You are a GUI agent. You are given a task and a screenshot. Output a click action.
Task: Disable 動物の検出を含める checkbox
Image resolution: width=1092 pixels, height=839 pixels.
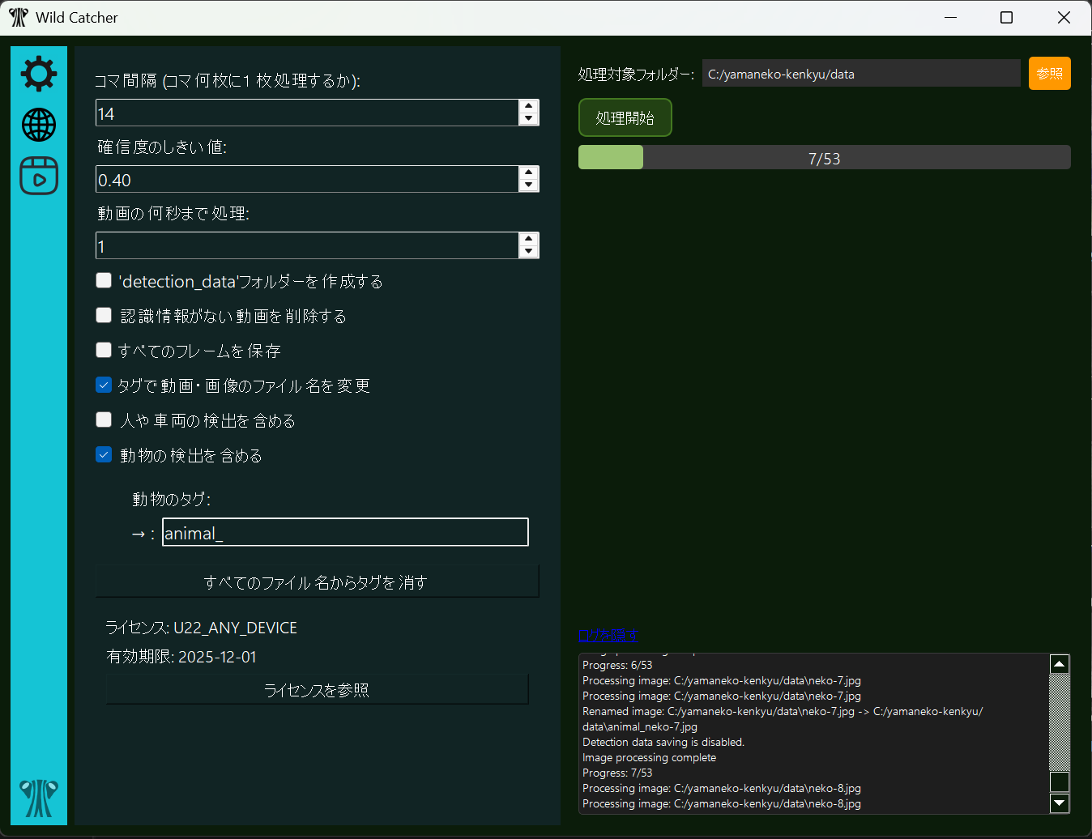[104, 454]
